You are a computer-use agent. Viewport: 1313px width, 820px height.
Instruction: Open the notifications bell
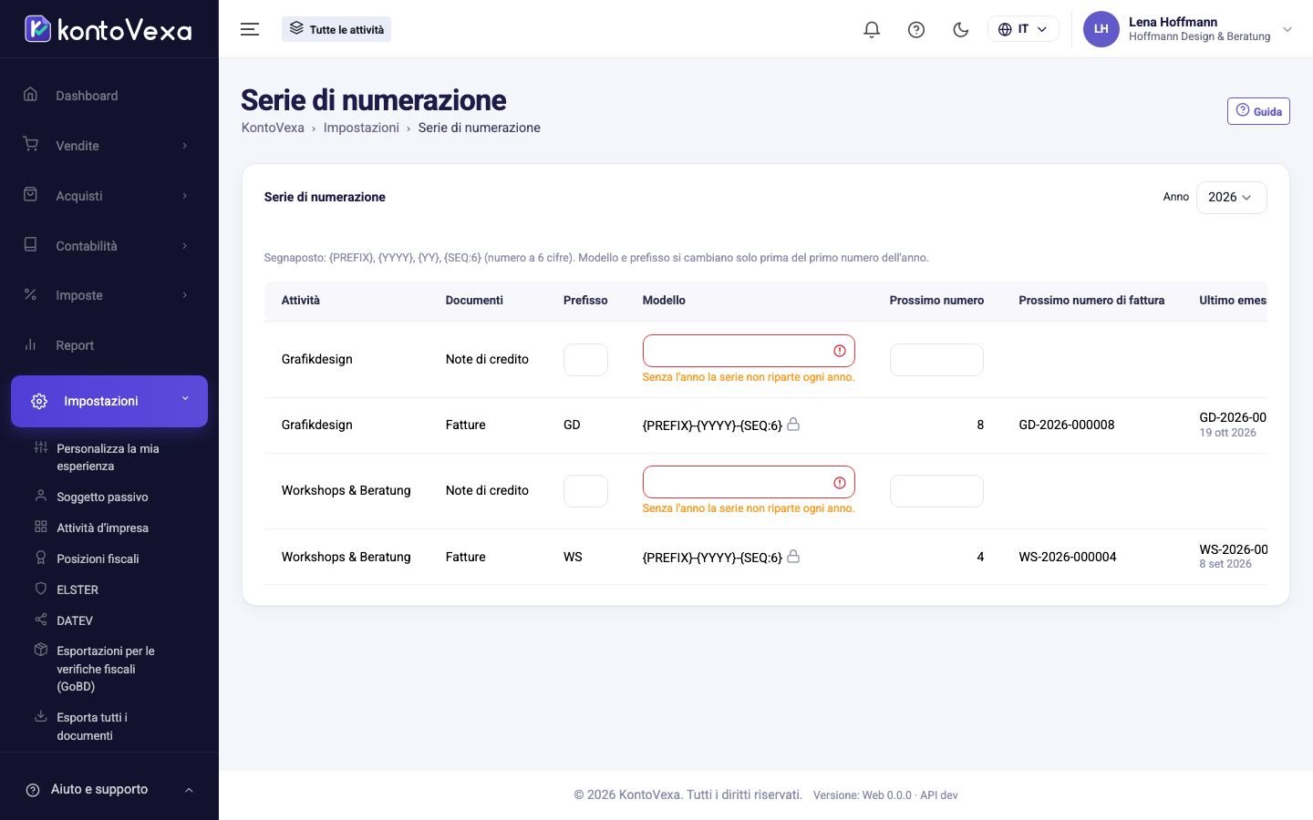point(872,29)
